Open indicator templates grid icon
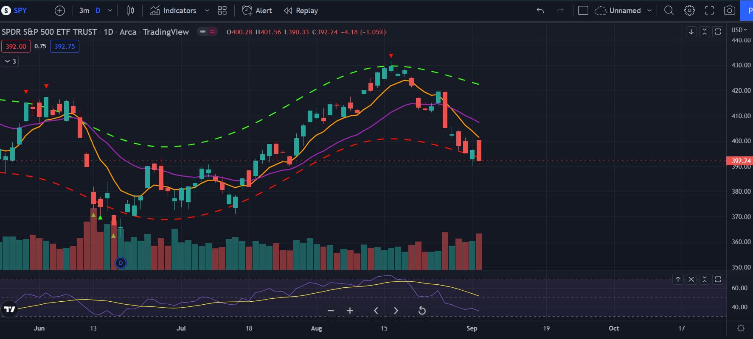This screenshot has width=753, height=339. 222,11
